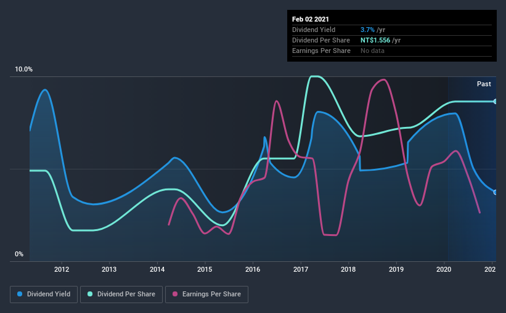Toggle the Dividend Yield legend button
Screen dimensions: 506x313
click(x=44, y=295)
